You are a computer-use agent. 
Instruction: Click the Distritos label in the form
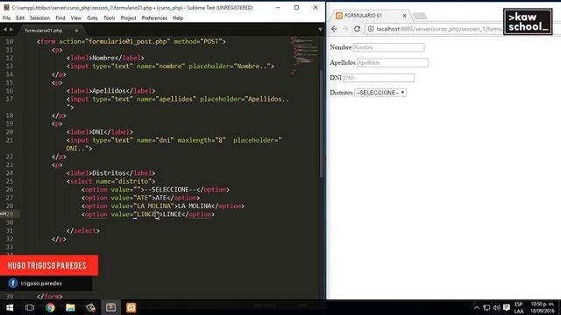[x=341, y=93]
